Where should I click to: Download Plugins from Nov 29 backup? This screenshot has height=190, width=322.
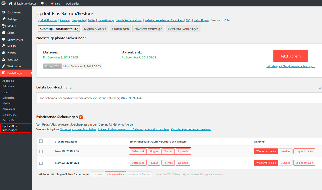[154, 151]
